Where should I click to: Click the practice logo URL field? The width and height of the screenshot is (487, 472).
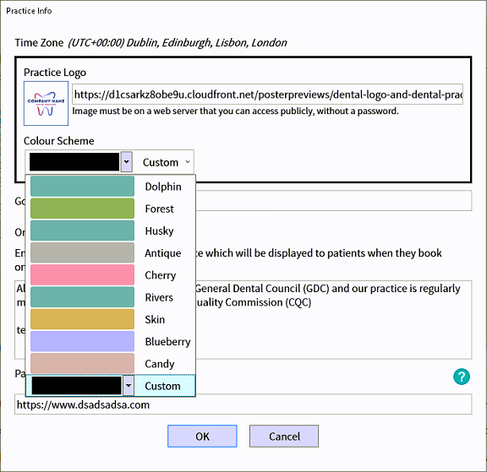tap(267, 94)
